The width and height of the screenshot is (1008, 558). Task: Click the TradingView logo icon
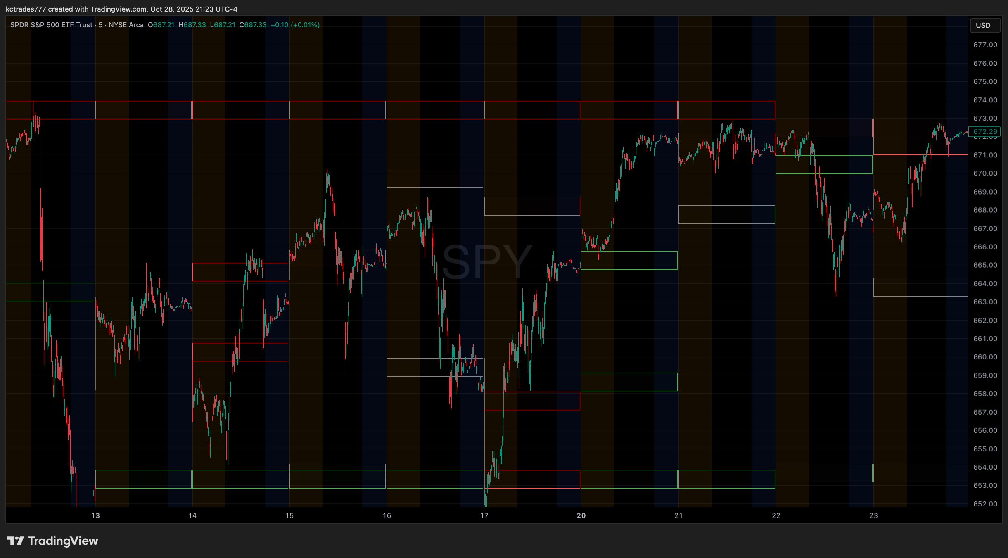16,541
